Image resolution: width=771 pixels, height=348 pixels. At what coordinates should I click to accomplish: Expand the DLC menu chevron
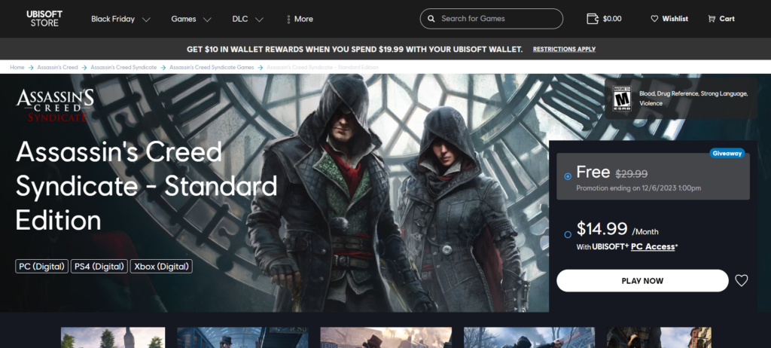point(259,20)
